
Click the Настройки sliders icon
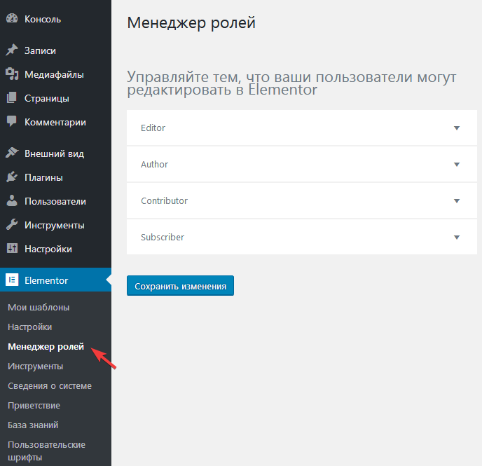click(12, 248)
